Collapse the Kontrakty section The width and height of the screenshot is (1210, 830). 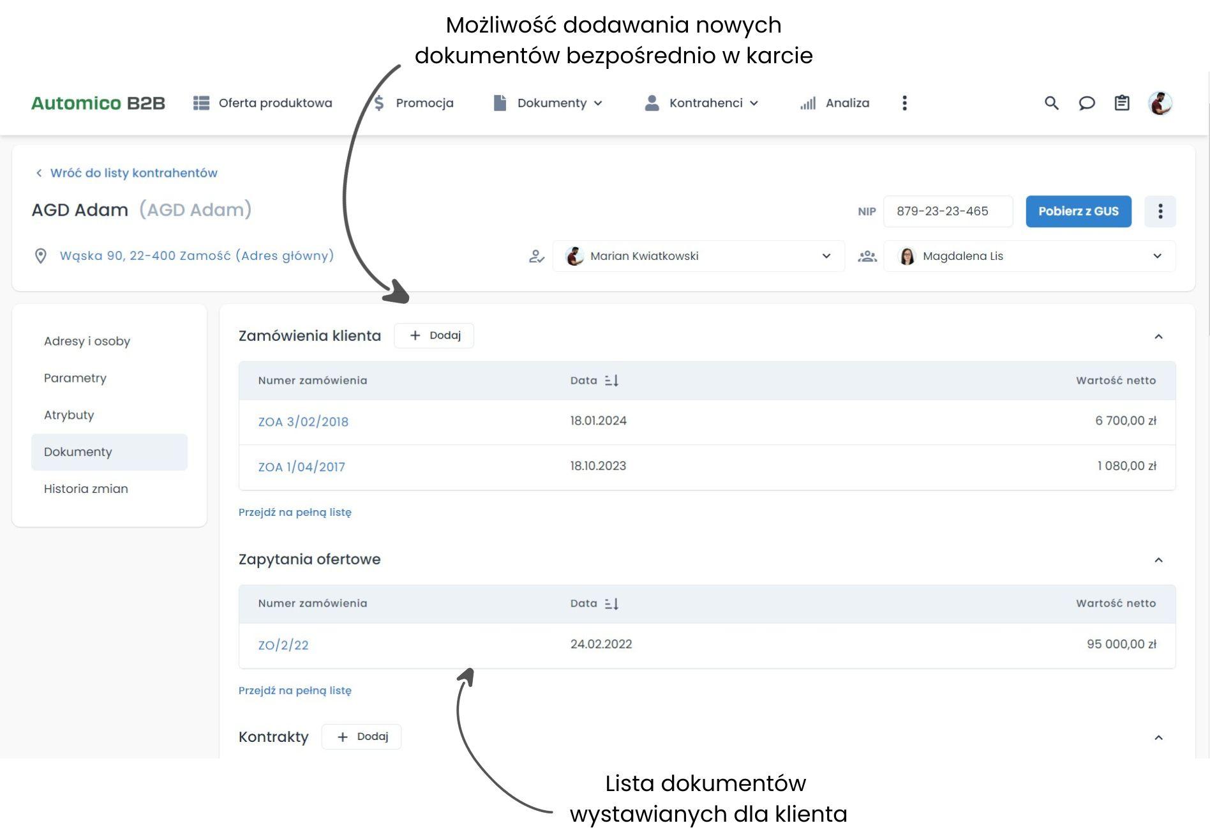click(x=1158, y=737)
